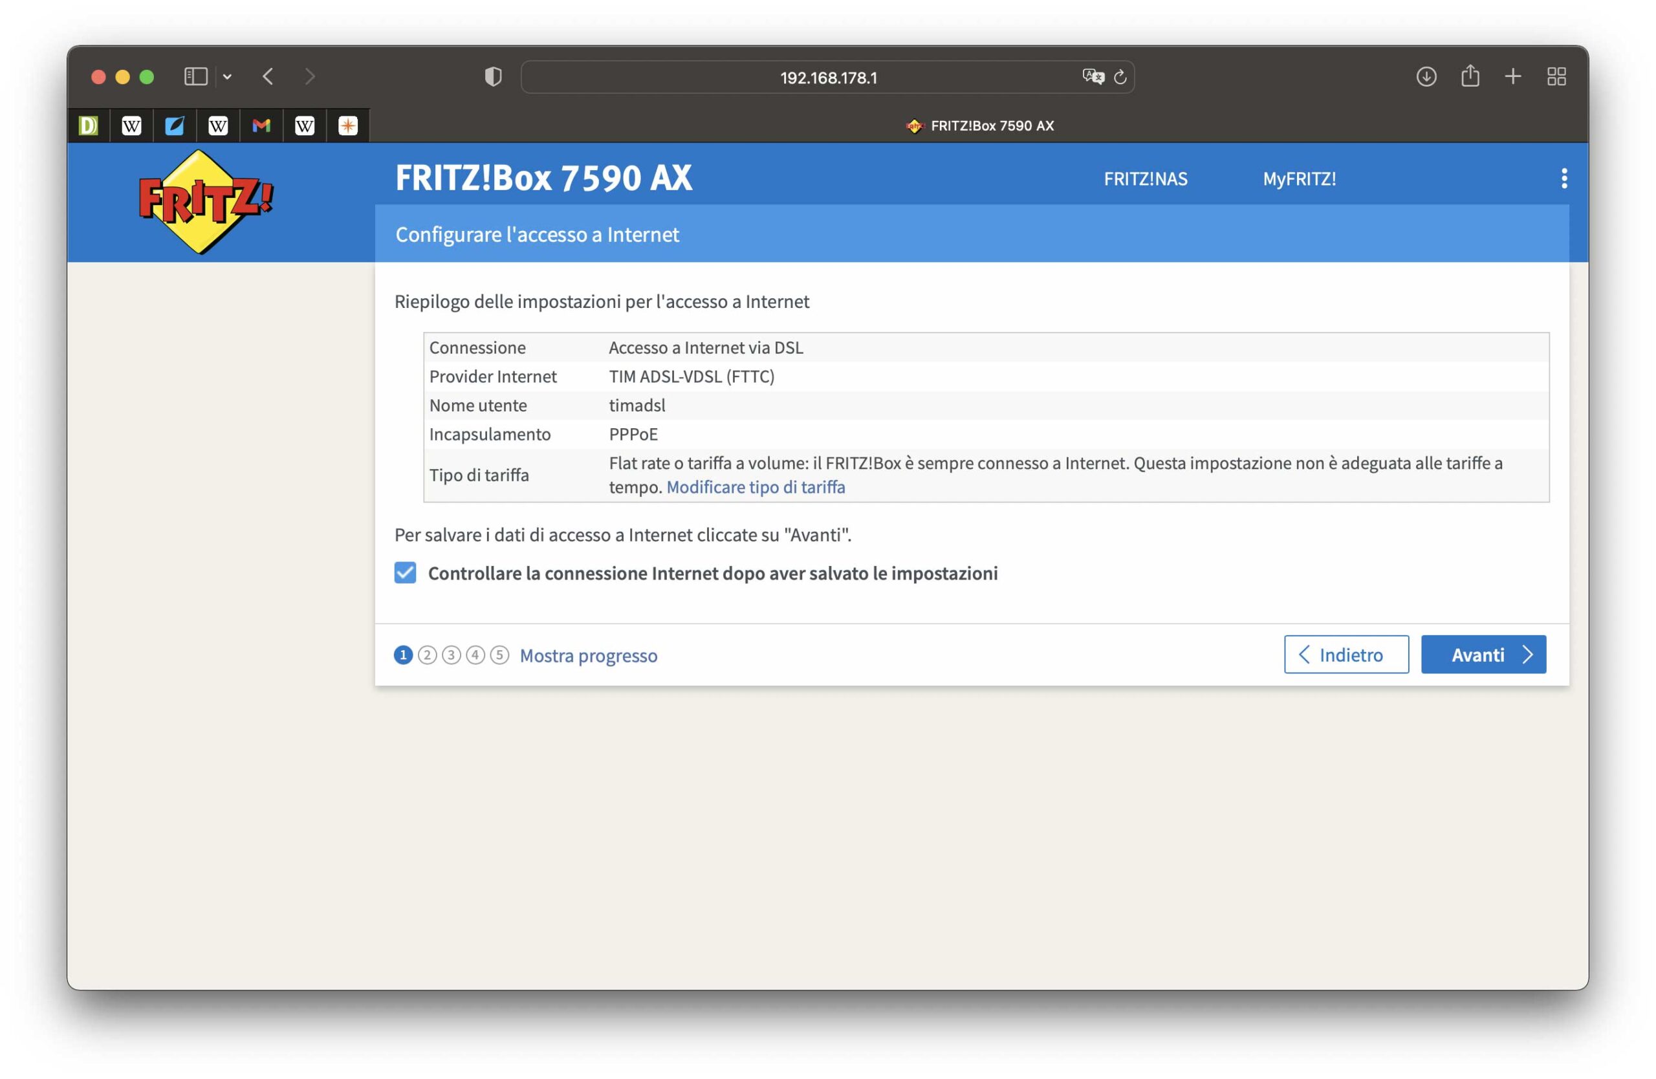Switch to the green D pinned tab
The image size is (1656, 1079).
89,126
